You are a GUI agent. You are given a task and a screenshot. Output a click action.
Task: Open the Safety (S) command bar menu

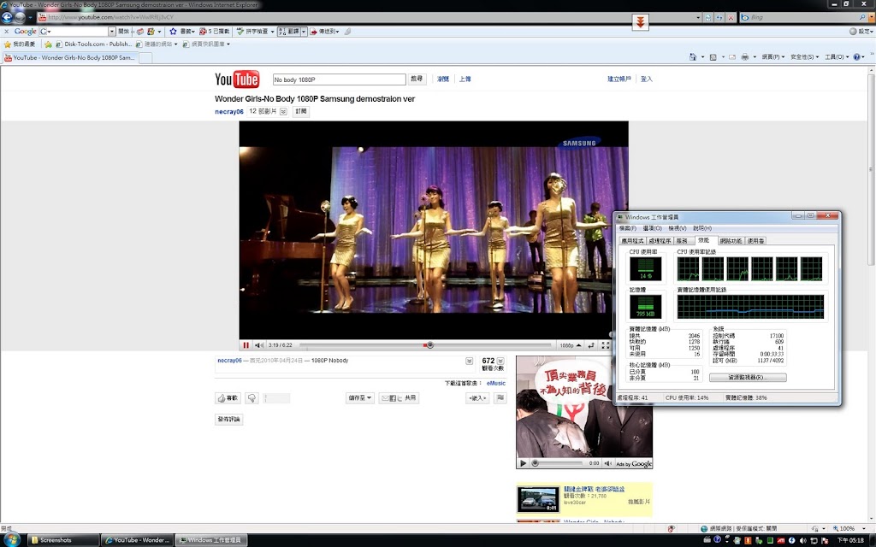click(804, 57)
